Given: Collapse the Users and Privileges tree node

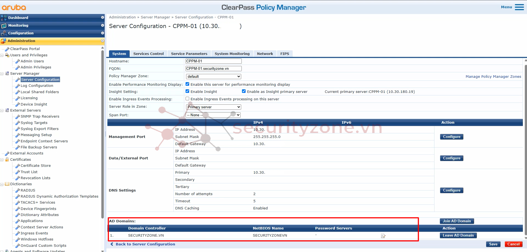Looking at the screenshot, I should 2,55.
